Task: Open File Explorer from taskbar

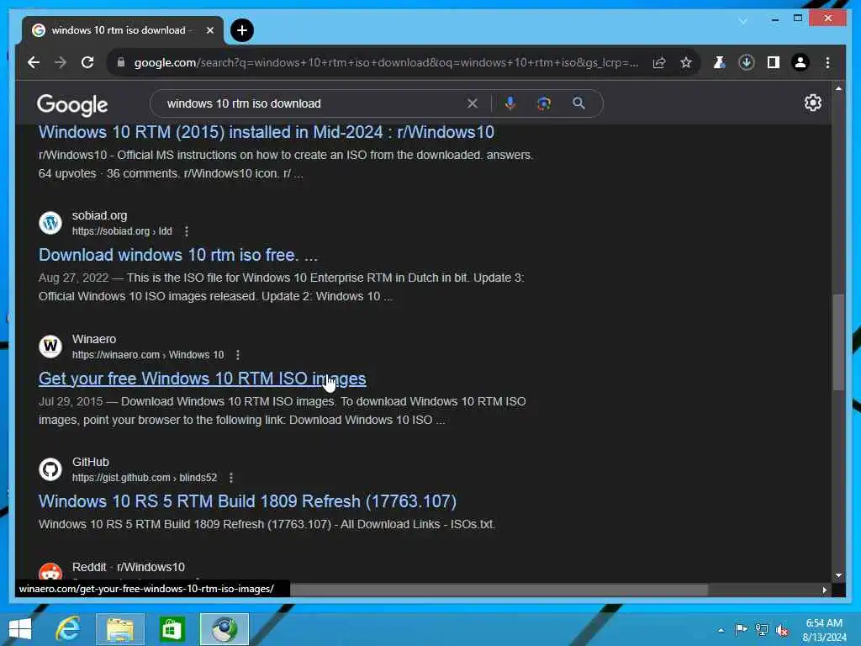Action: (120, 629)
